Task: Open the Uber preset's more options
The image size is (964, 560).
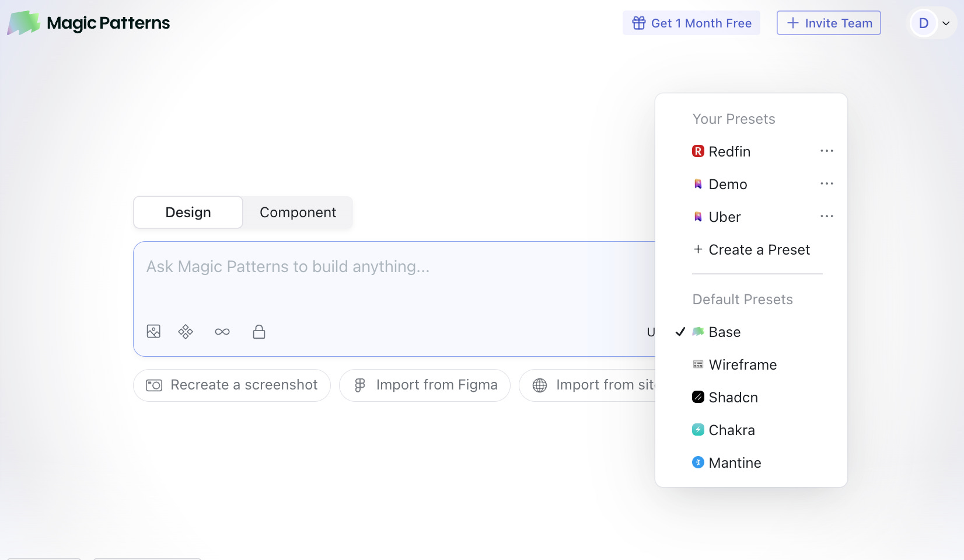Action: [x=827, y=217]
